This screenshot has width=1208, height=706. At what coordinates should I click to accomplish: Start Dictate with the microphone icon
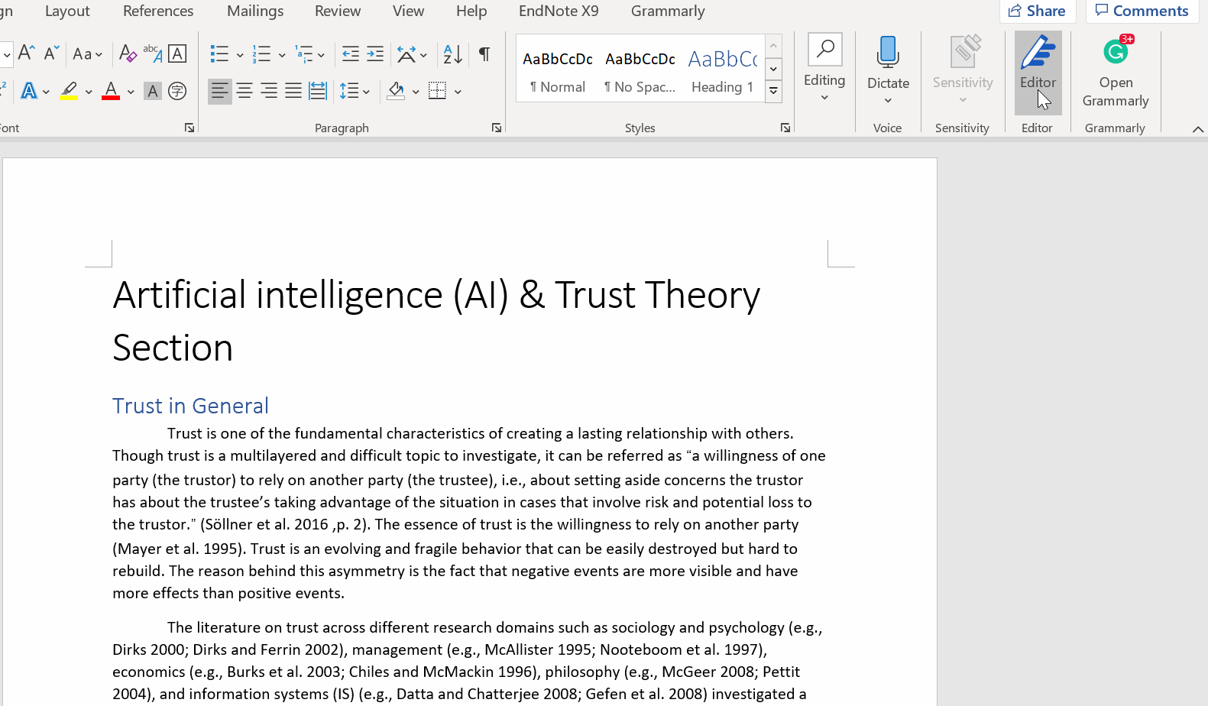(x=888, y=52)
